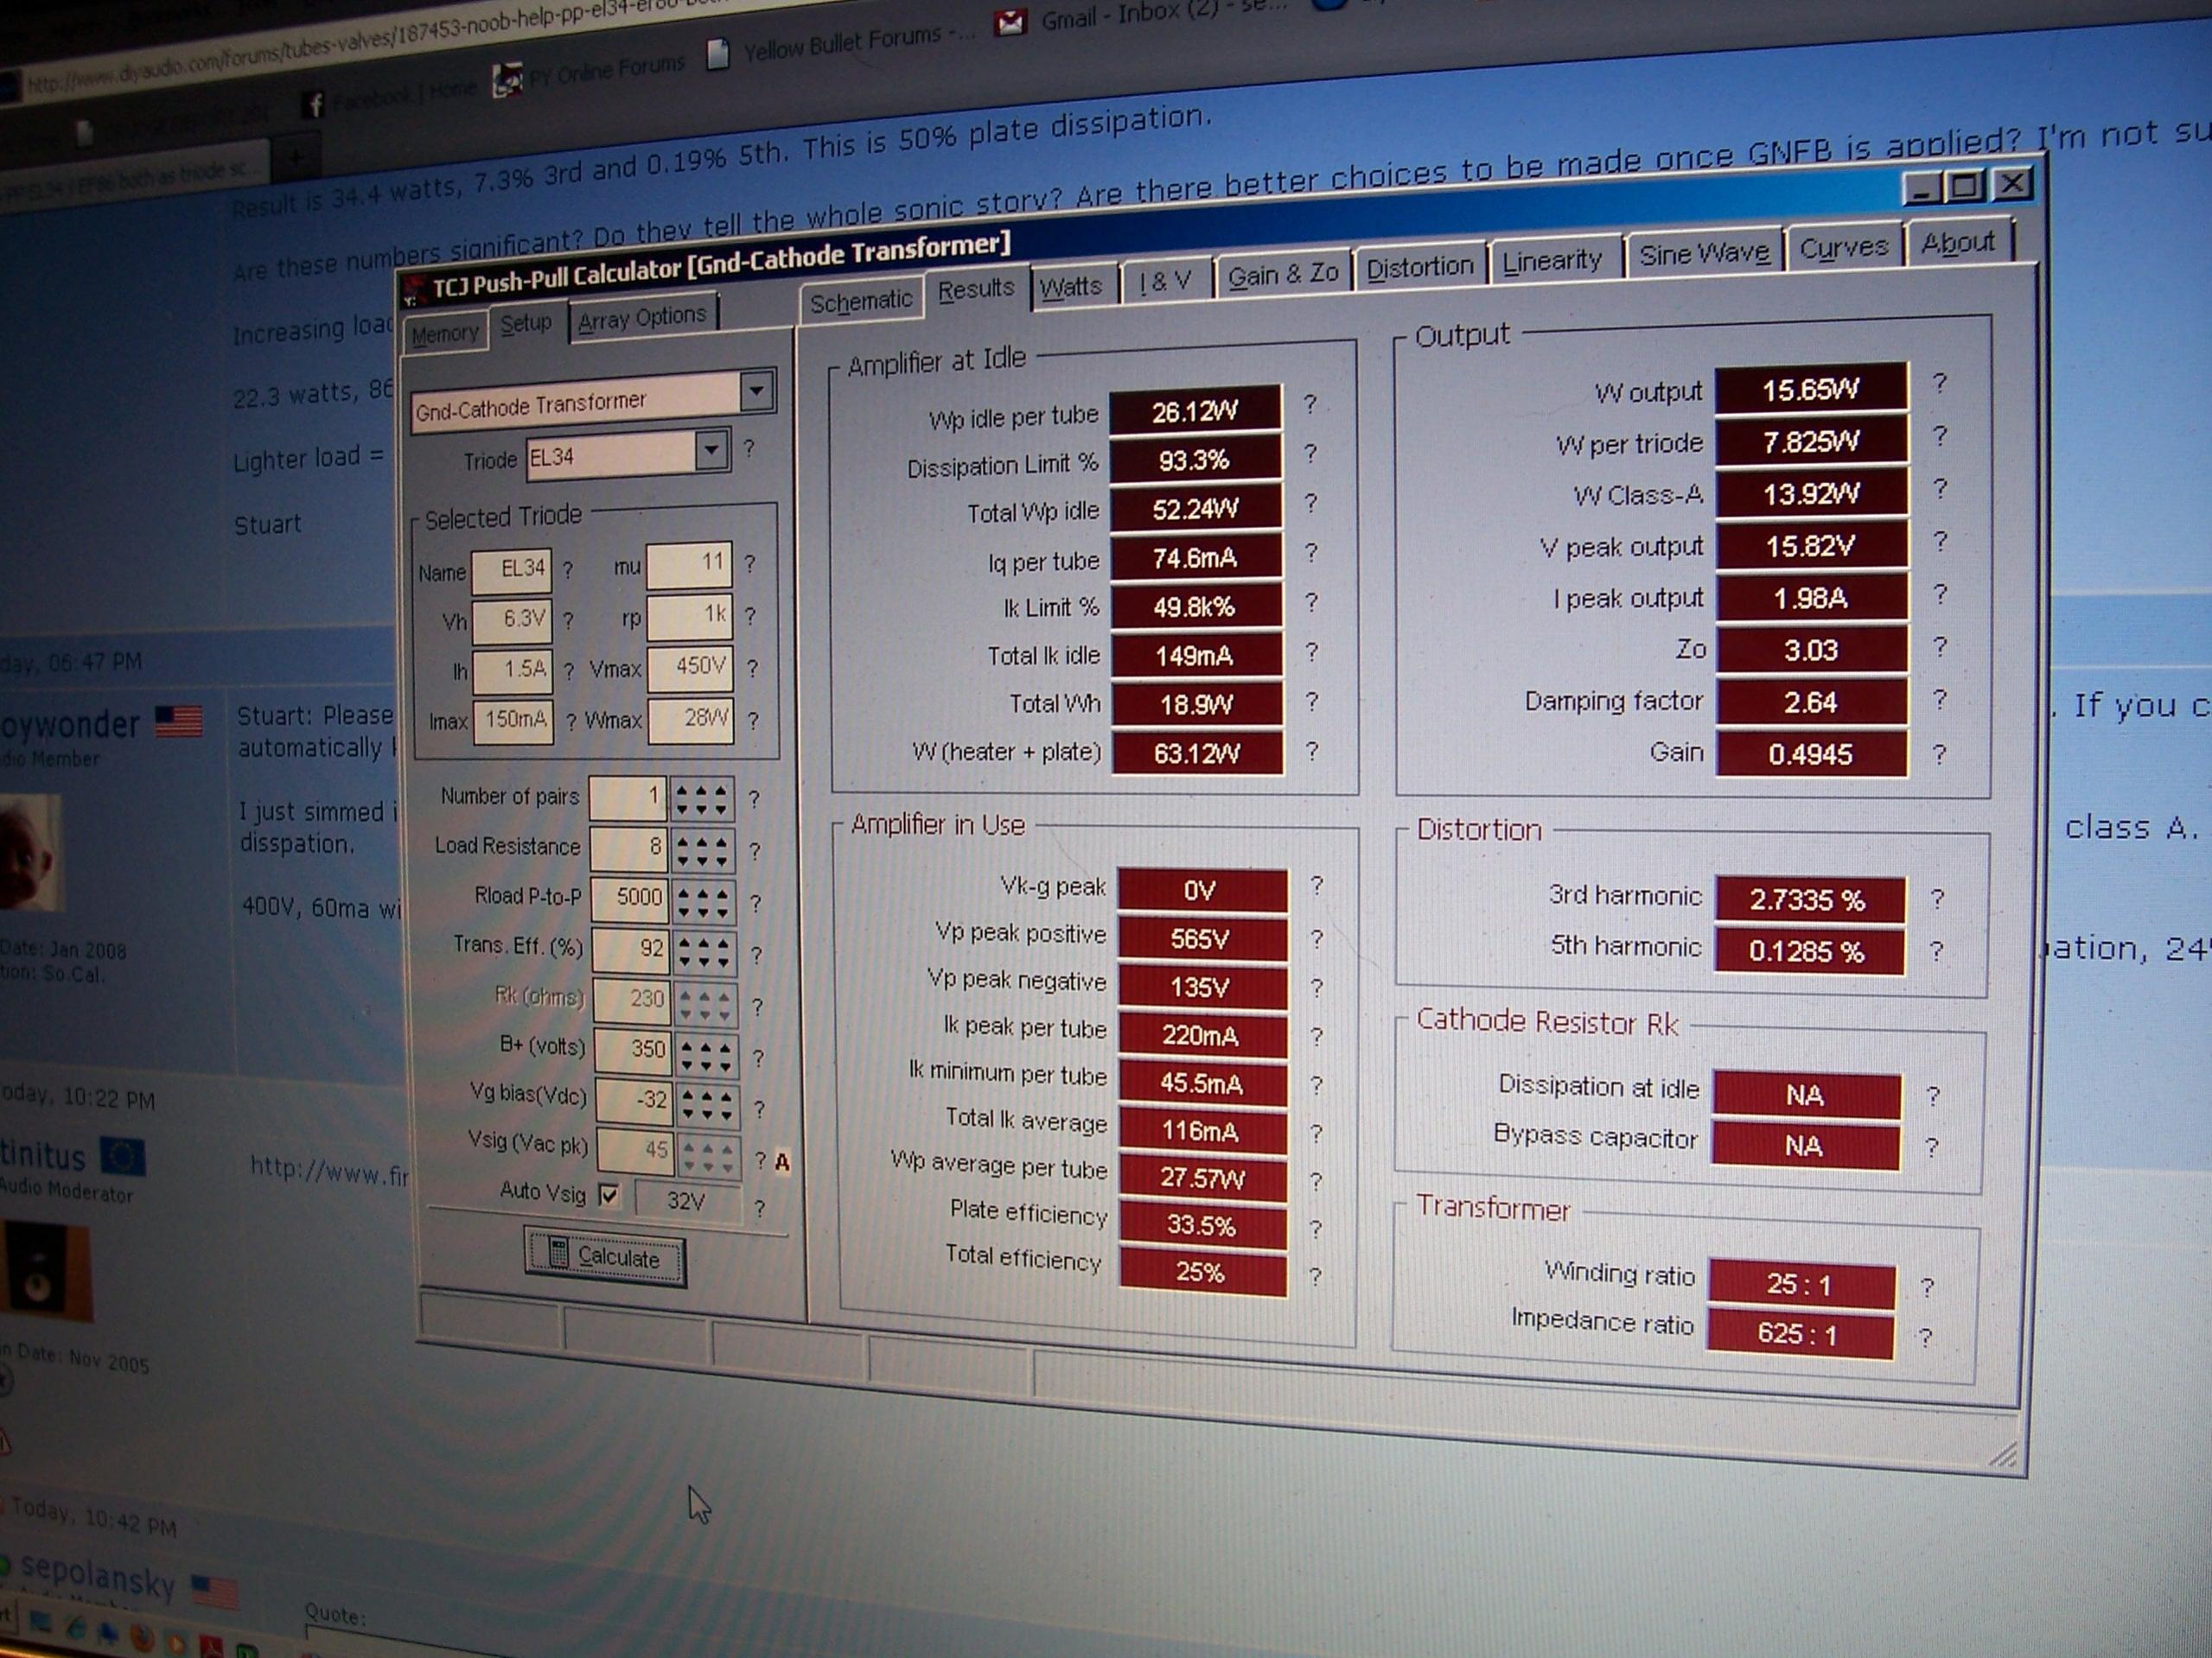
Task: Click the help question mark for Number of pairs
Action: pos(754,799)
